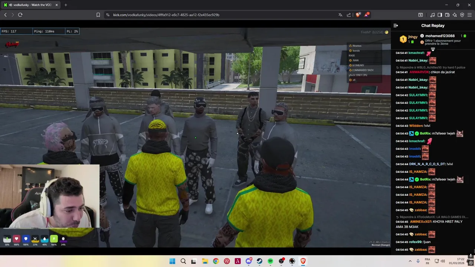Open Windows taskbar search
This screenshot has height=267, width=475.
pyautogui.click(x=183, y=261)
